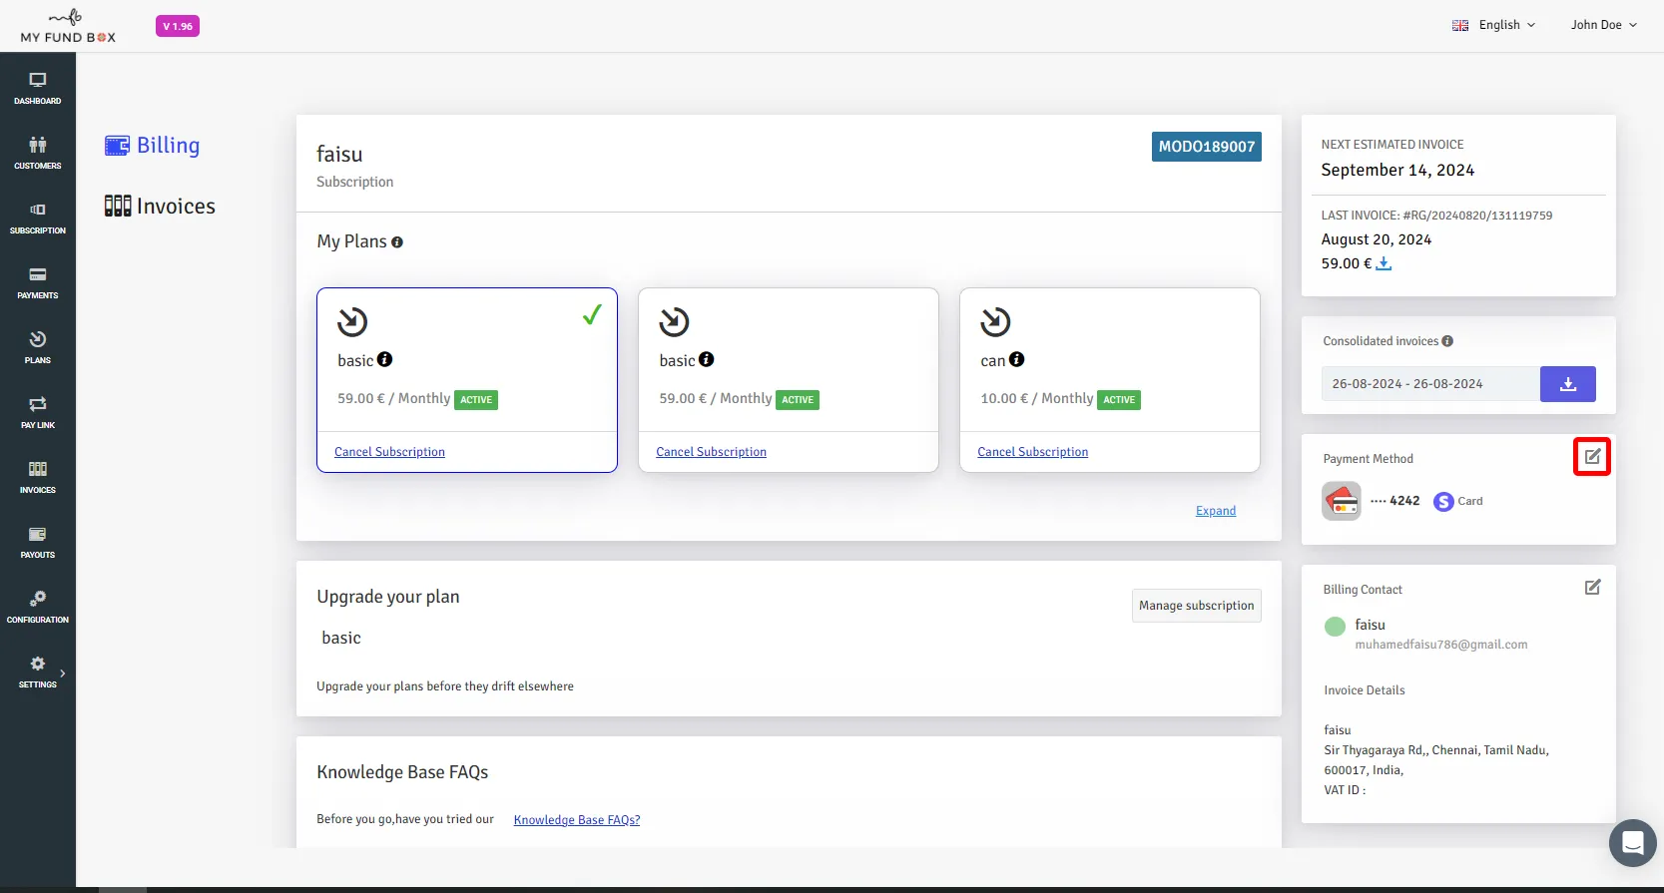Click the MODO189007 subscription badge
Viewport: 1664px width, 893px height.
1207,147
